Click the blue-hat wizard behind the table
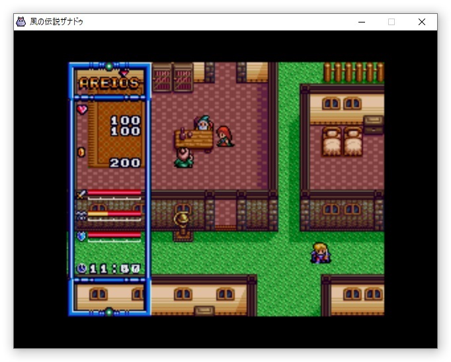This screenshot has width=451, height=362. (204, 123)
